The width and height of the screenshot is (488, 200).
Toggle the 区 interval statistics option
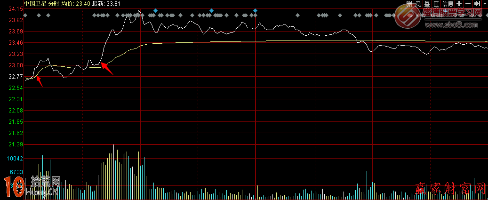436,4
